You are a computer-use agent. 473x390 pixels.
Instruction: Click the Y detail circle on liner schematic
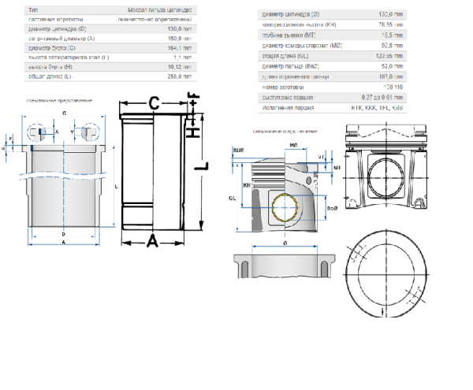tap(91, 132)
